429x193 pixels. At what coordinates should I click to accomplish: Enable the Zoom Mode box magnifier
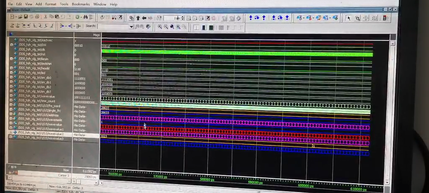pos(357,18)
